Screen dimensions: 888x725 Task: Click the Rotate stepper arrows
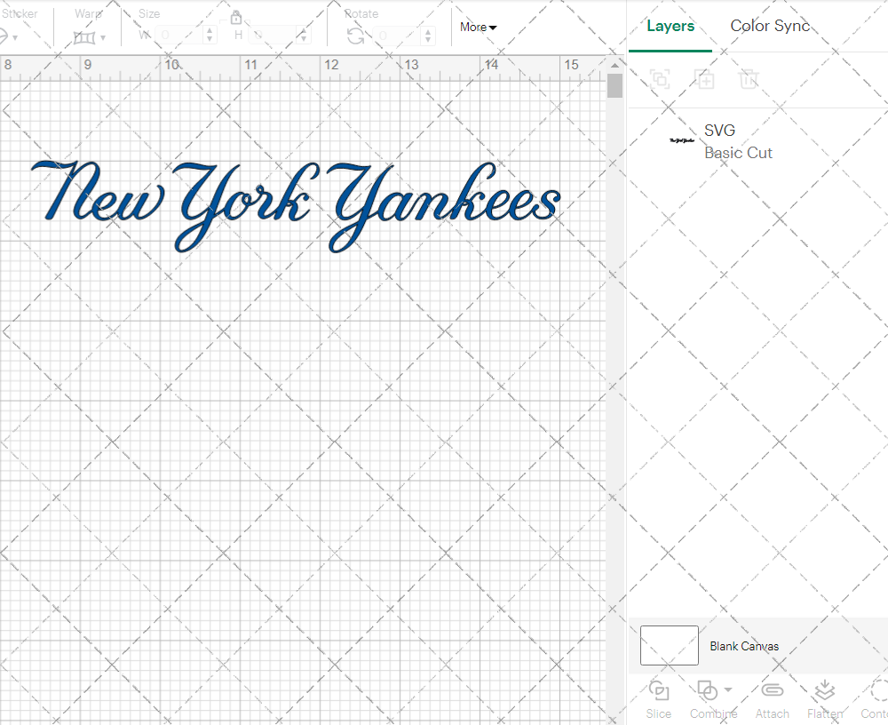click(x=428, y=36)
